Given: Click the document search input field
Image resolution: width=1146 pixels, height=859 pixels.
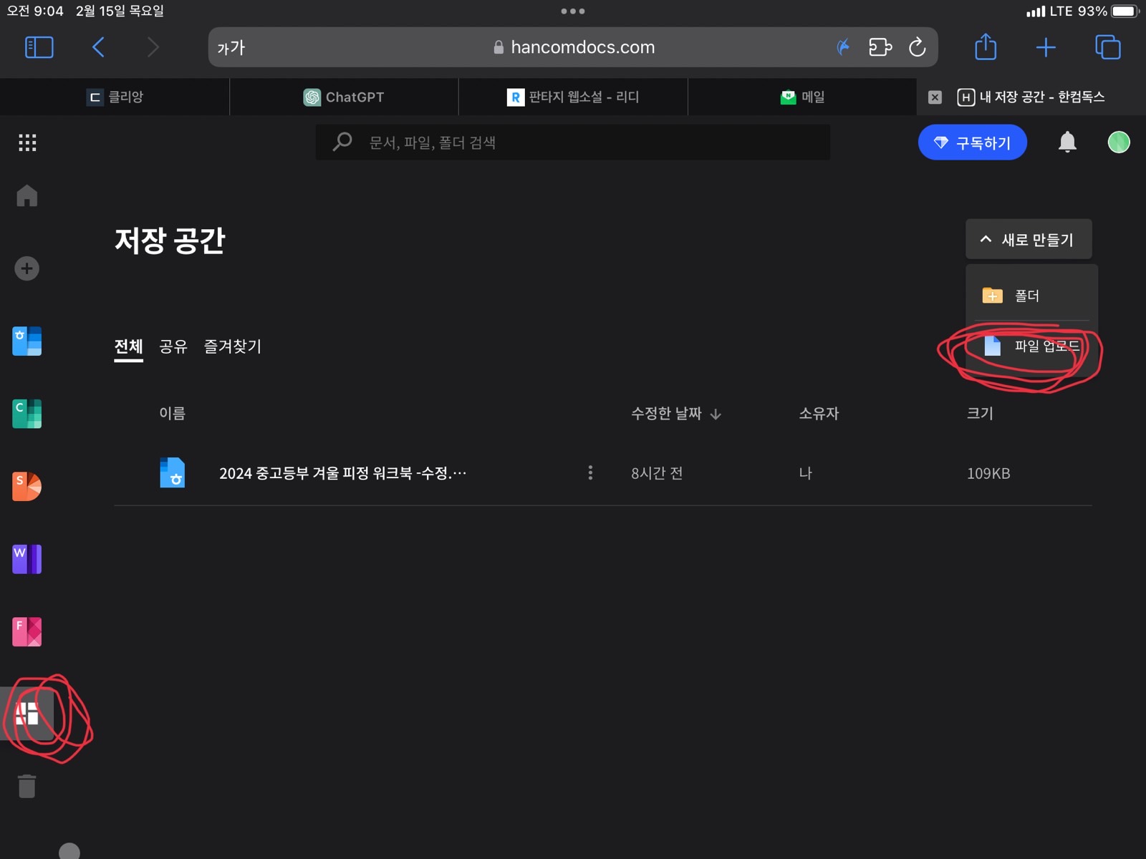Looking at the screenshot, I should pyautogui.click(x=573, y=142).
